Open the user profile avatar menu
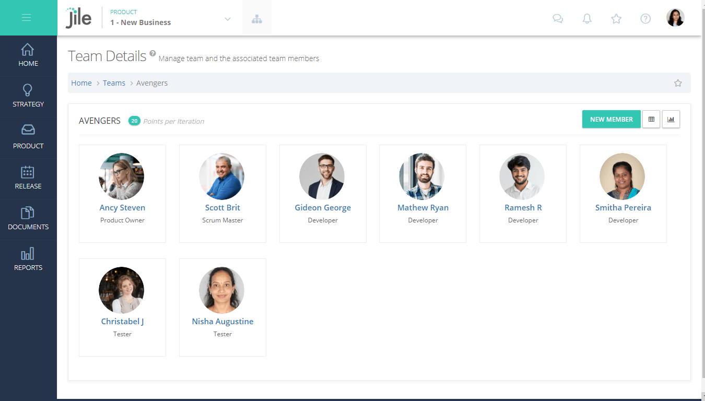 coord(675,18)
